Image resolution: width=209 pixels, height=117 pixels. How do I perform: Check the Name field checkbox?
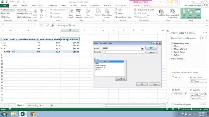tap(172, 46)
